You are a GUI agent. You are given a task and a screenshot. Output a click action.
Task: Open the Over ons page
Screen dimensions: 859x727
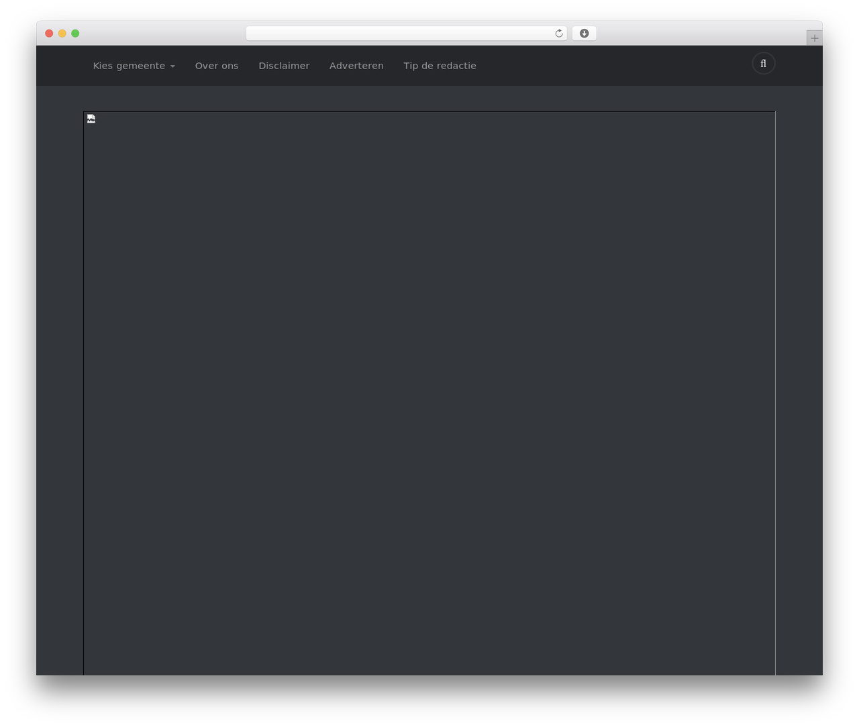[217, 66]
